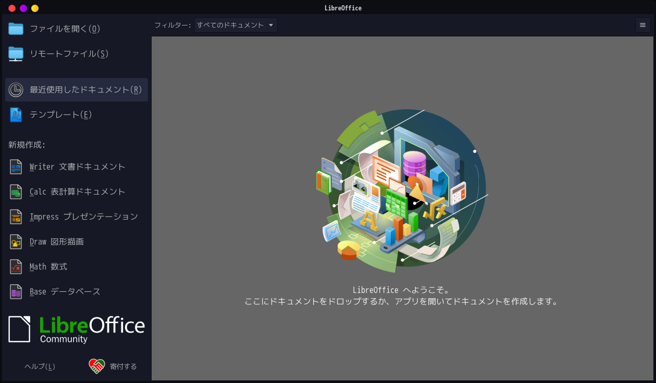Open テンプレート(E) view
The image size is (656, 383).
point(77,114)
